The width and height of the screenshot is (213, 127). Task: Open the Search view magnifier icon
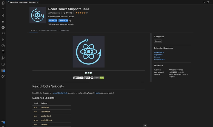[x=3, y=33]
